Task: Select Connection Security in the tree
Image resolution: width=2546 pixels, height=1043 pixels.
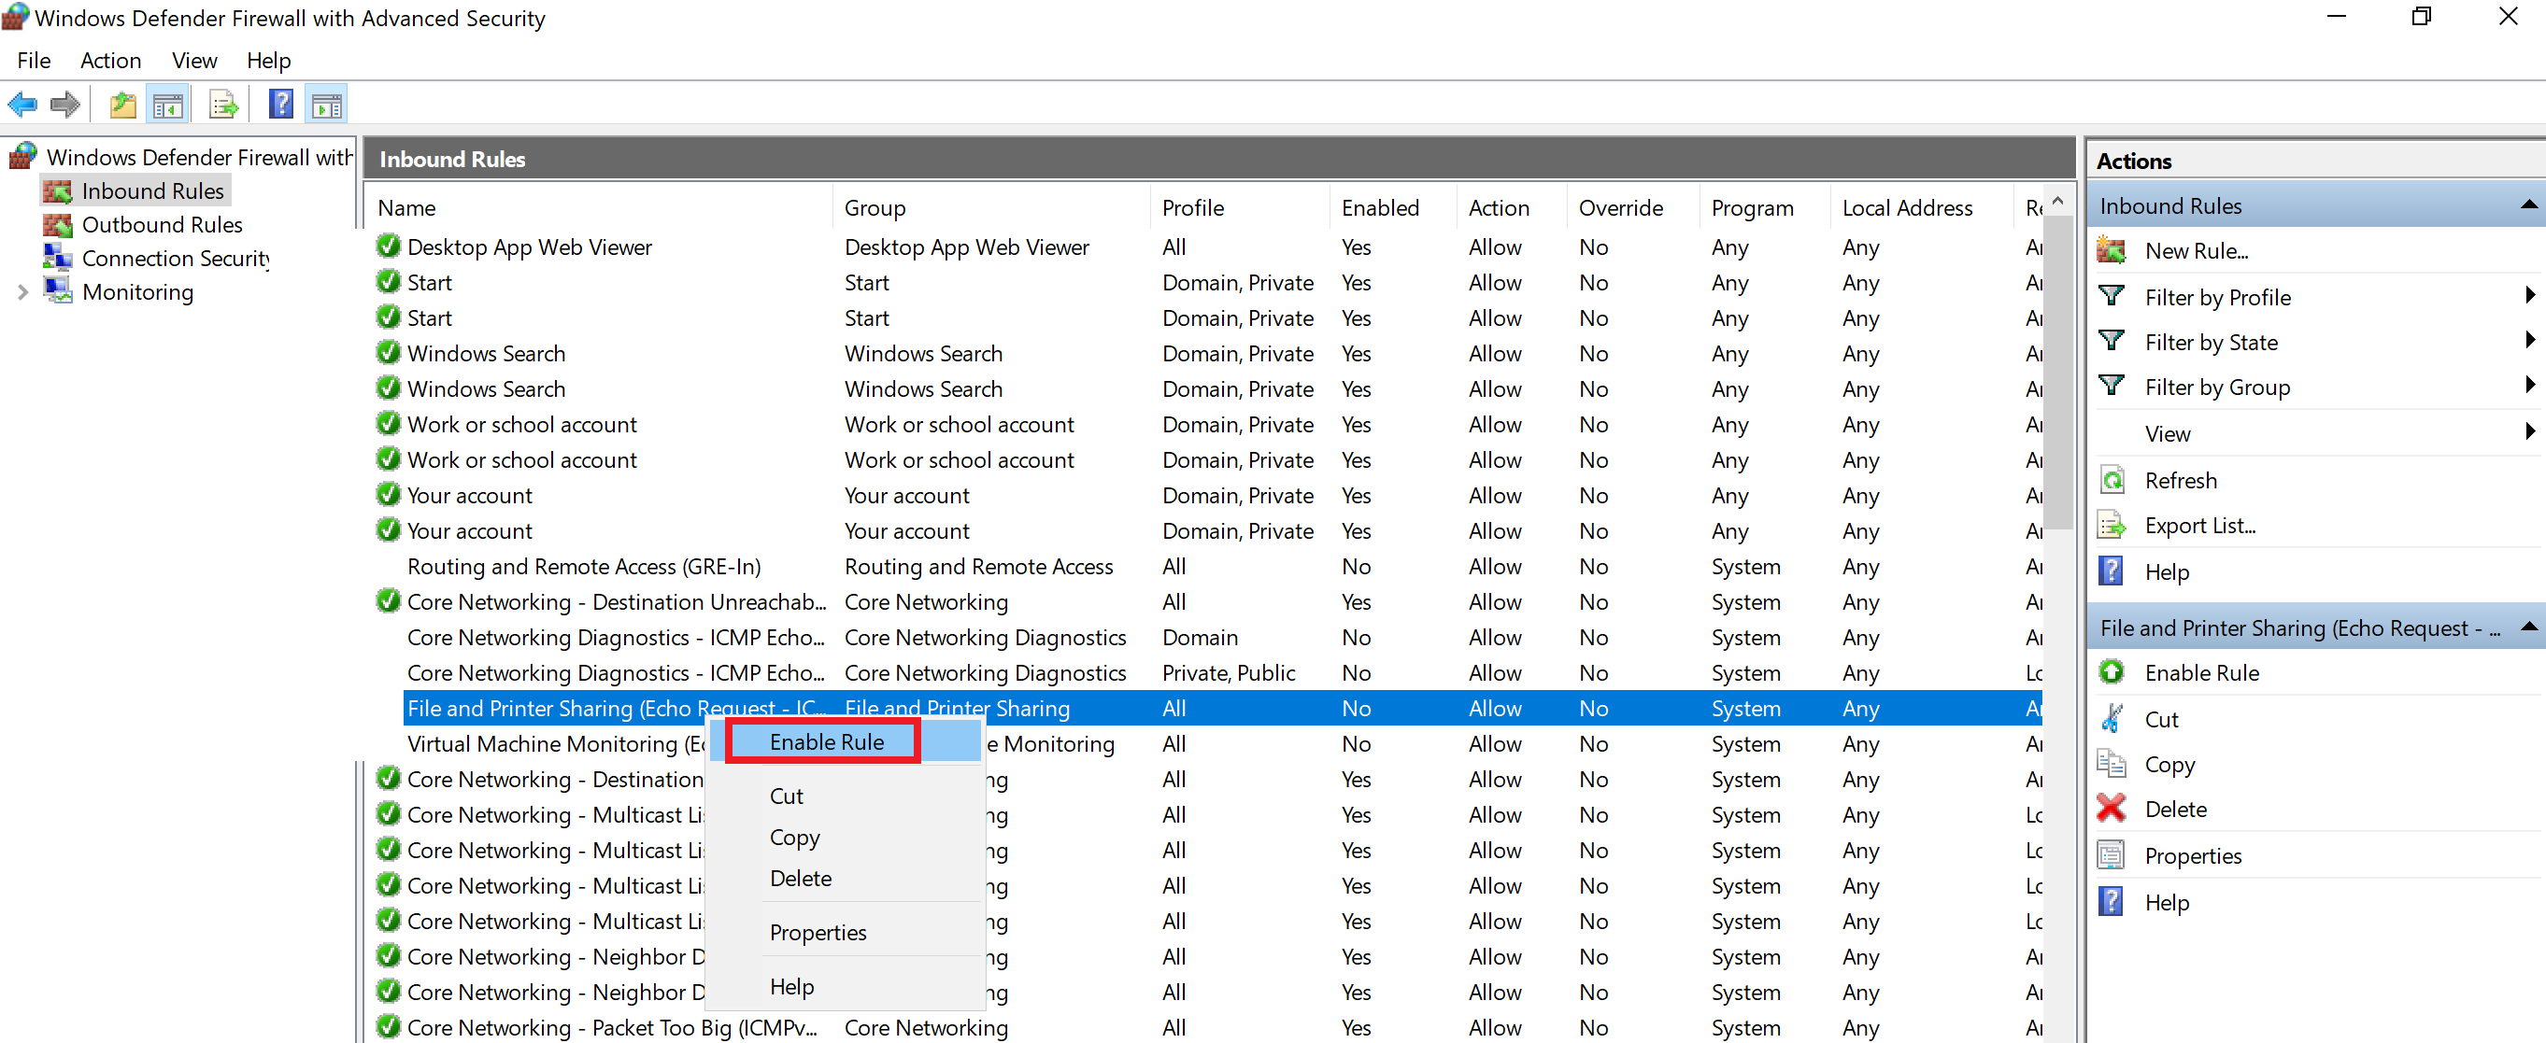Action: (176, 258)
